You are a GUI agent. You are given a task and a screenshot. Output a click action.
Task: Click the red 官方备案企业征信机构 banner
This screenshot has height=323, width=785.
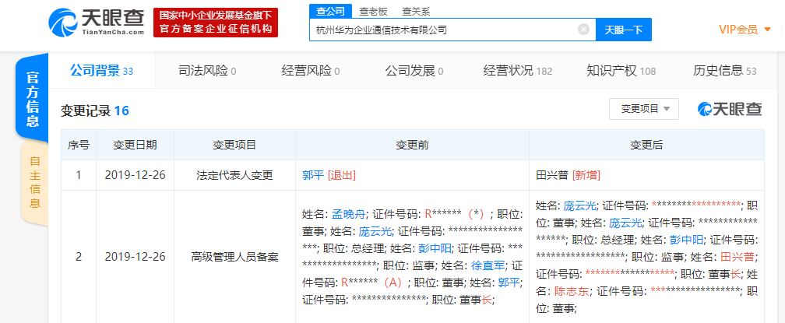[215, 23]
